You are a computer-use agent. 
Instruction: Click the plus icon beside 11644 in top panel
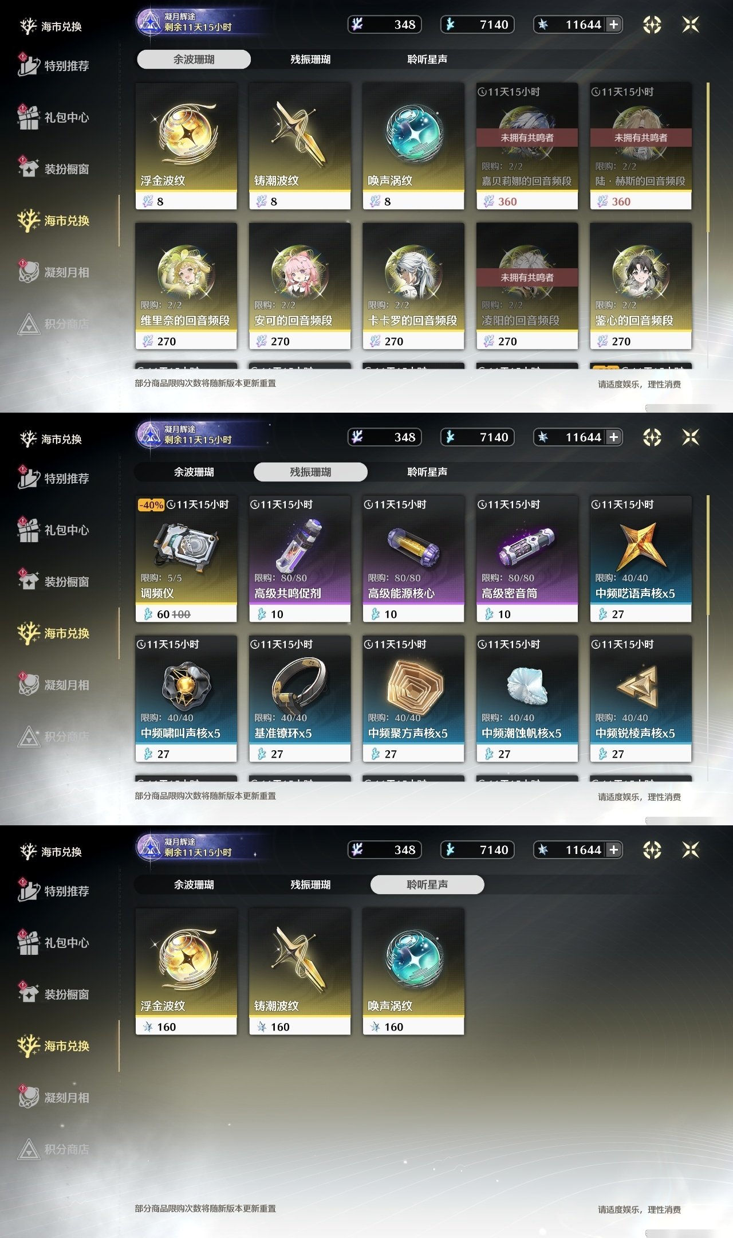point(614,25)
